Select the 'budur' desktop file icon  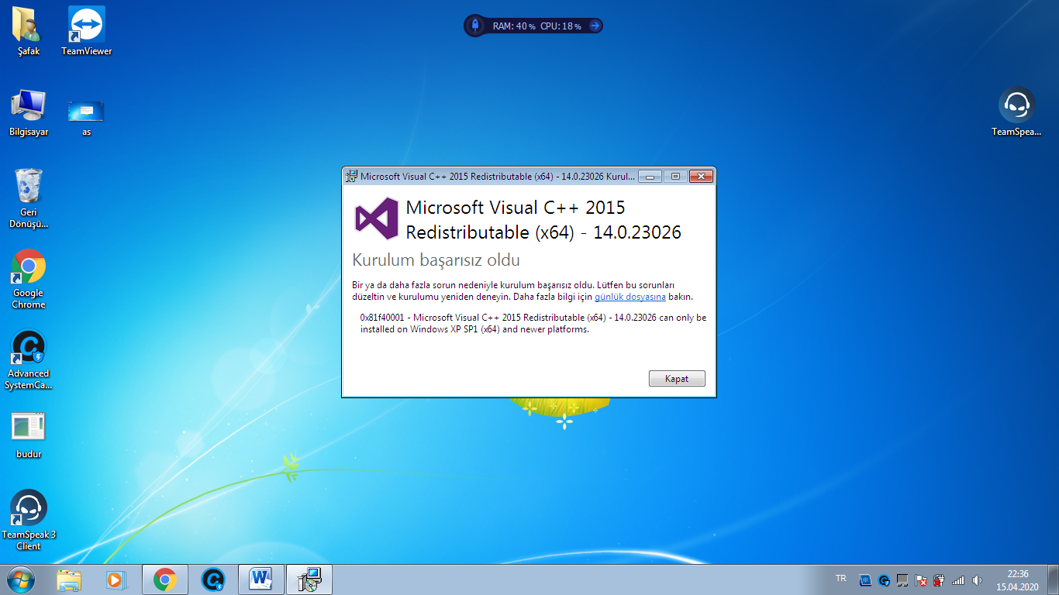(29, 435)
